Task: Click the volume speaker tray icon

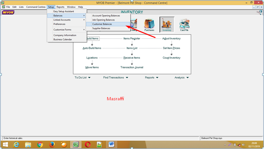Action: (x=243, y=145)
